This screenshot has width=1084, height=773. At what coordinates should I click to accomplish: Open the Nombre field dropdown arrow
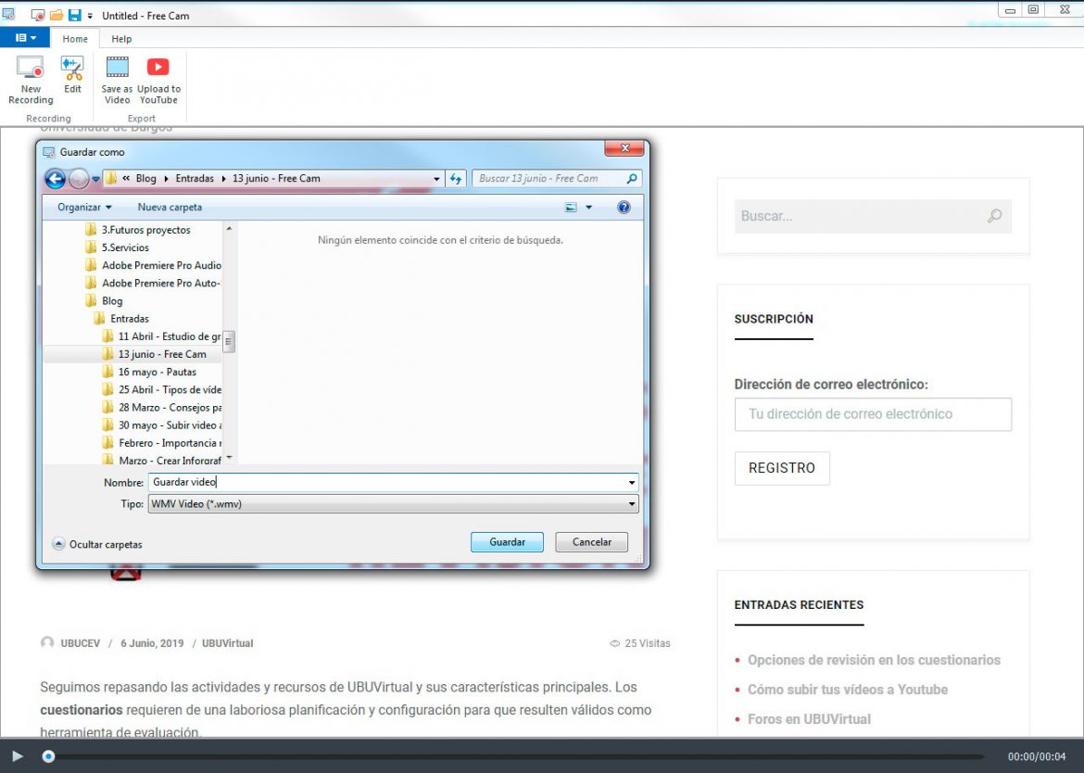coord(632,483)
